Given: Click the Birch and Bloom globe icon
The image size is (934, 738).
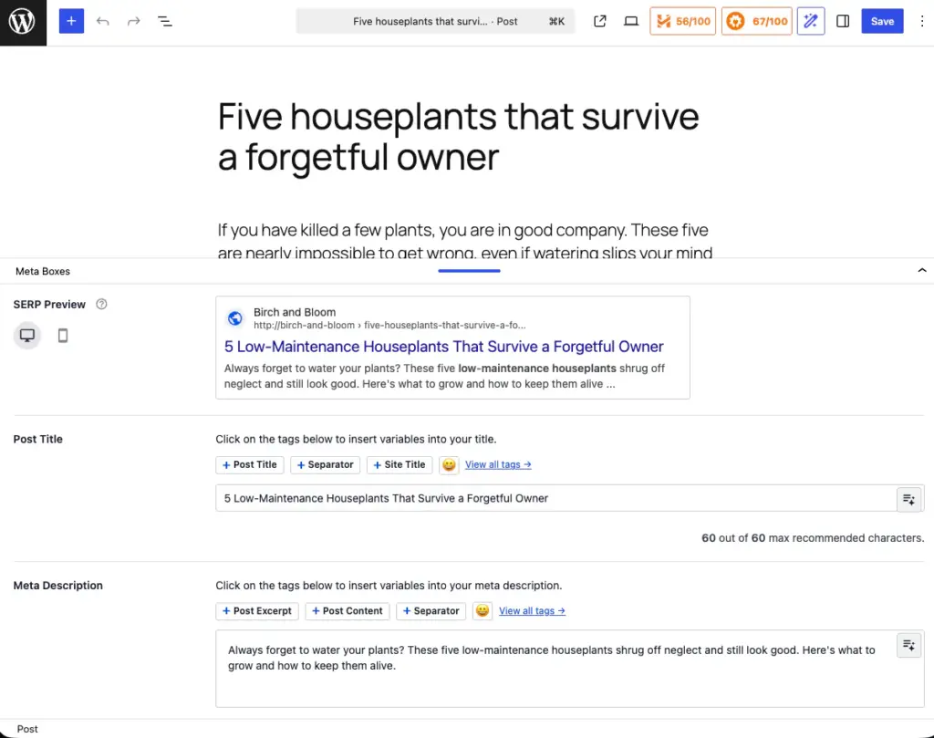Looking at the screenshot, I should click(235, 318).
